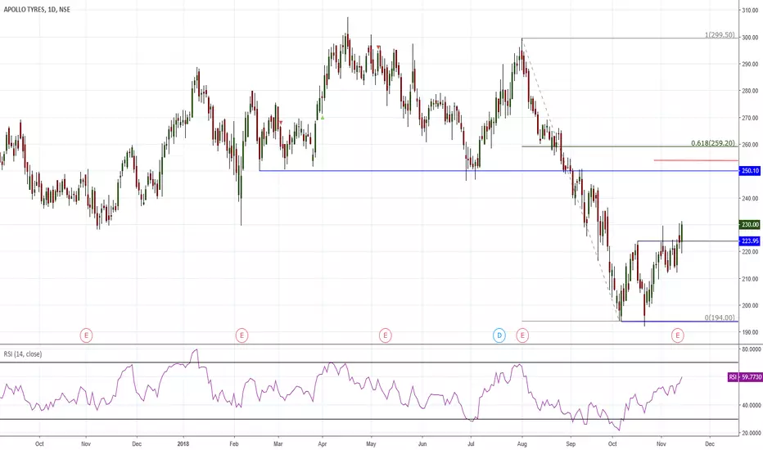Open the blue dividend D marker
This screenshot has width=763, height=450.
(499, 335)
